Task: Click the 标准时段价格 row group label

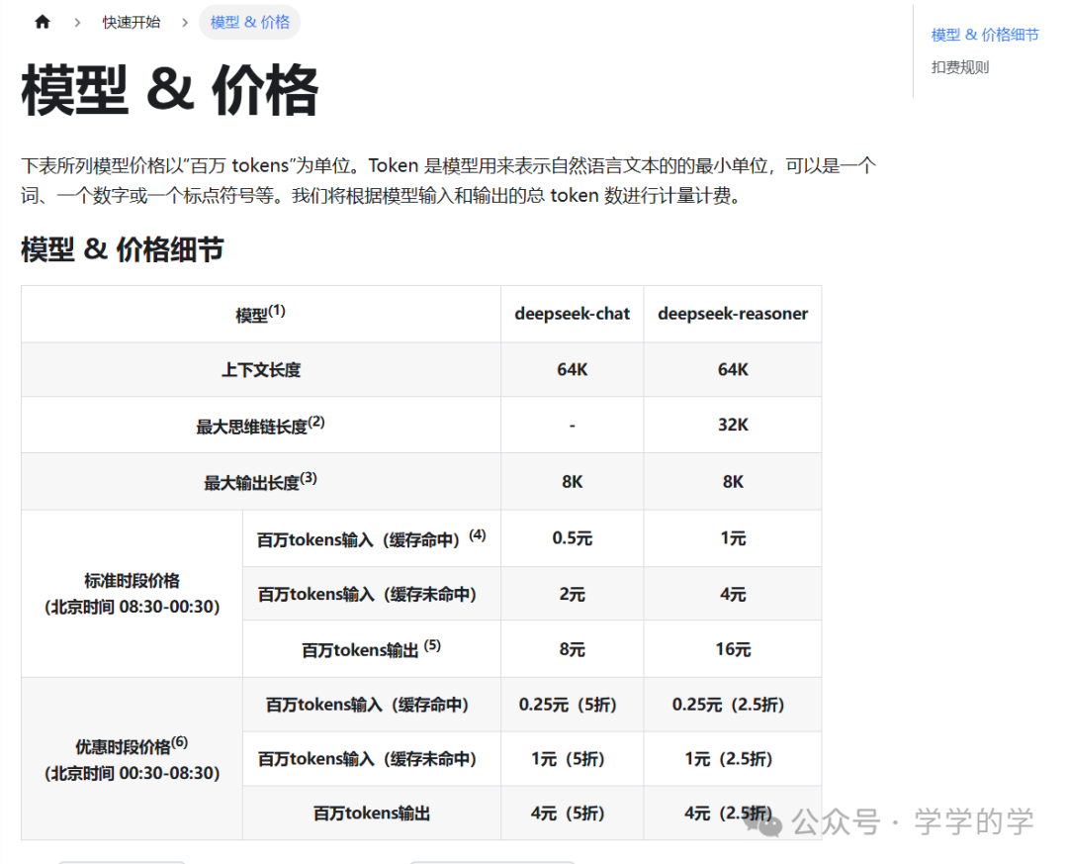Action: tap(133, 593)
